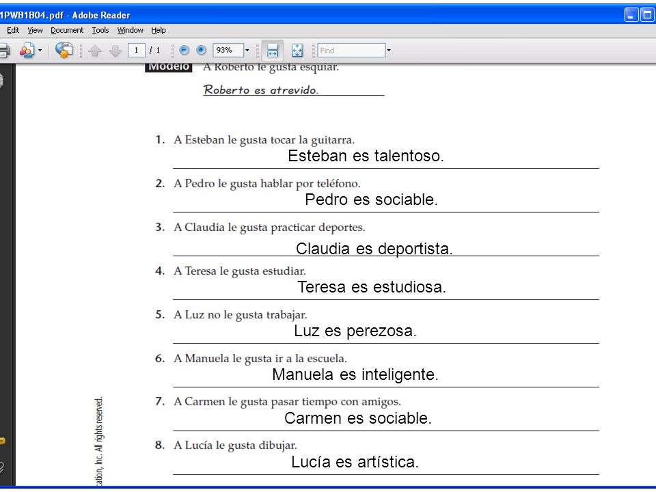Click the text 'Carmen es sociable.'

(x=357, y=418)
